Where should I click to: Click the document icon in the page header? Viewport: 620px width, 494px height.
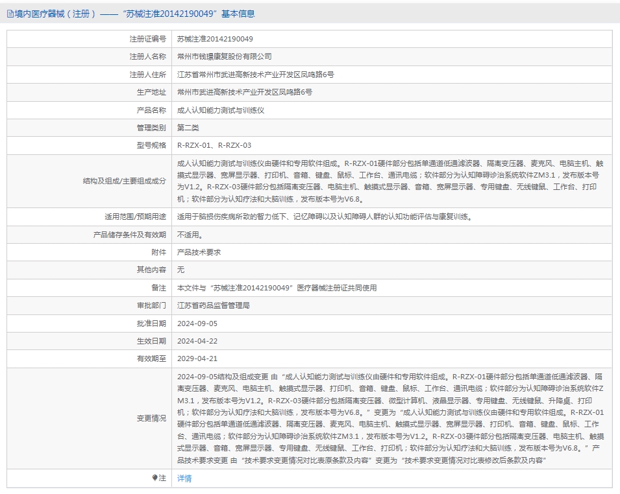click(x=10, y=14)
